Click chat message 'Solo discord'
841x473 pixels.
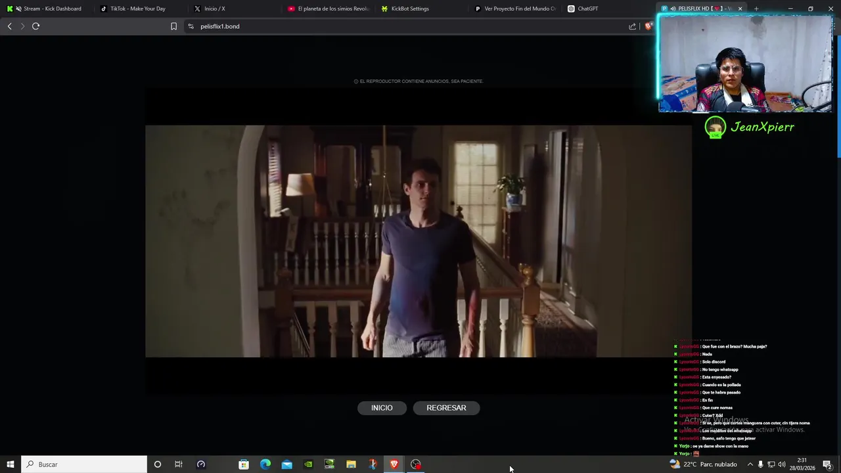click(x=714, y=362)
